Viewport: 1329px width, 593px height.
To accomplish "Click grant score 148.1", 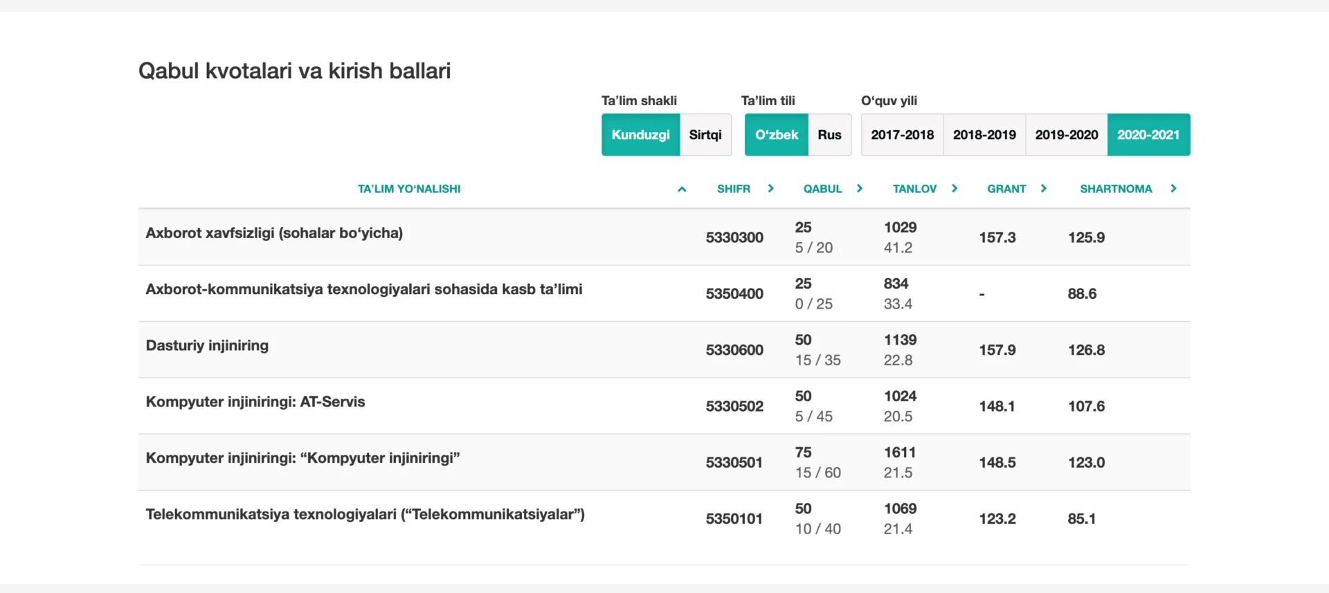I will click(x=997, y=406).
